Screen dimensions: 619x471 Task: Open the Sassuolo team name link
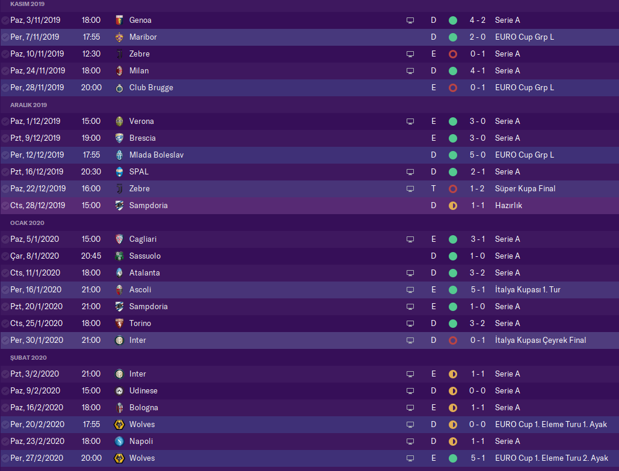click(145, 256)
